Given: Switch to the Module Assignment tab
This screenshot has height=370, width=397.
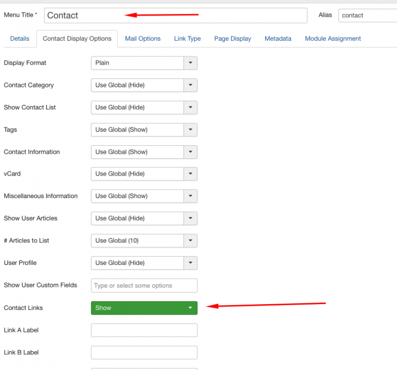Looking at the screenshot, I should pos(333,39).
